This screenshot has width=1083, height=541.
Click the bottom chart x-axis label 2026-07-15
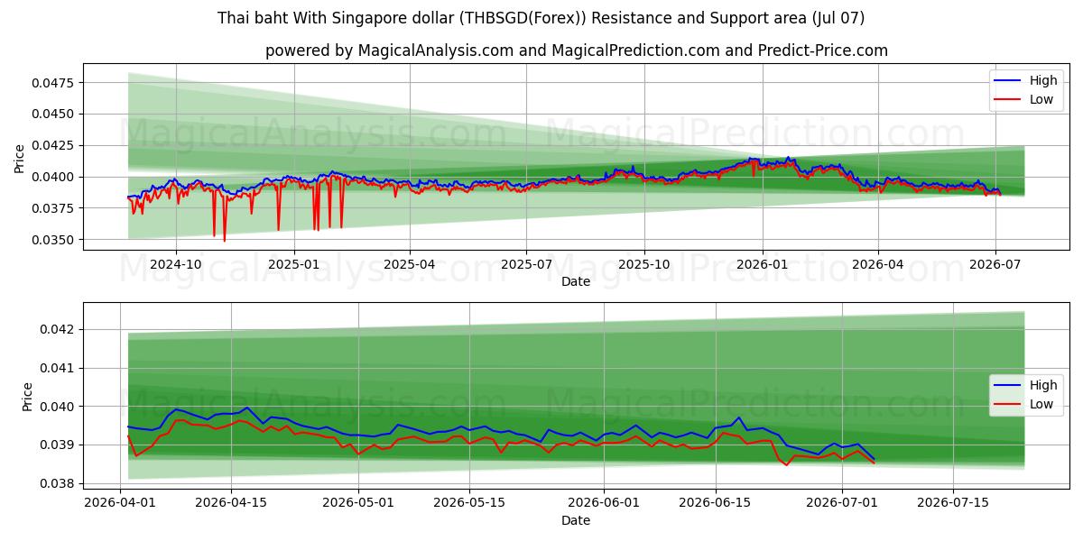click(x=953, y=504)
